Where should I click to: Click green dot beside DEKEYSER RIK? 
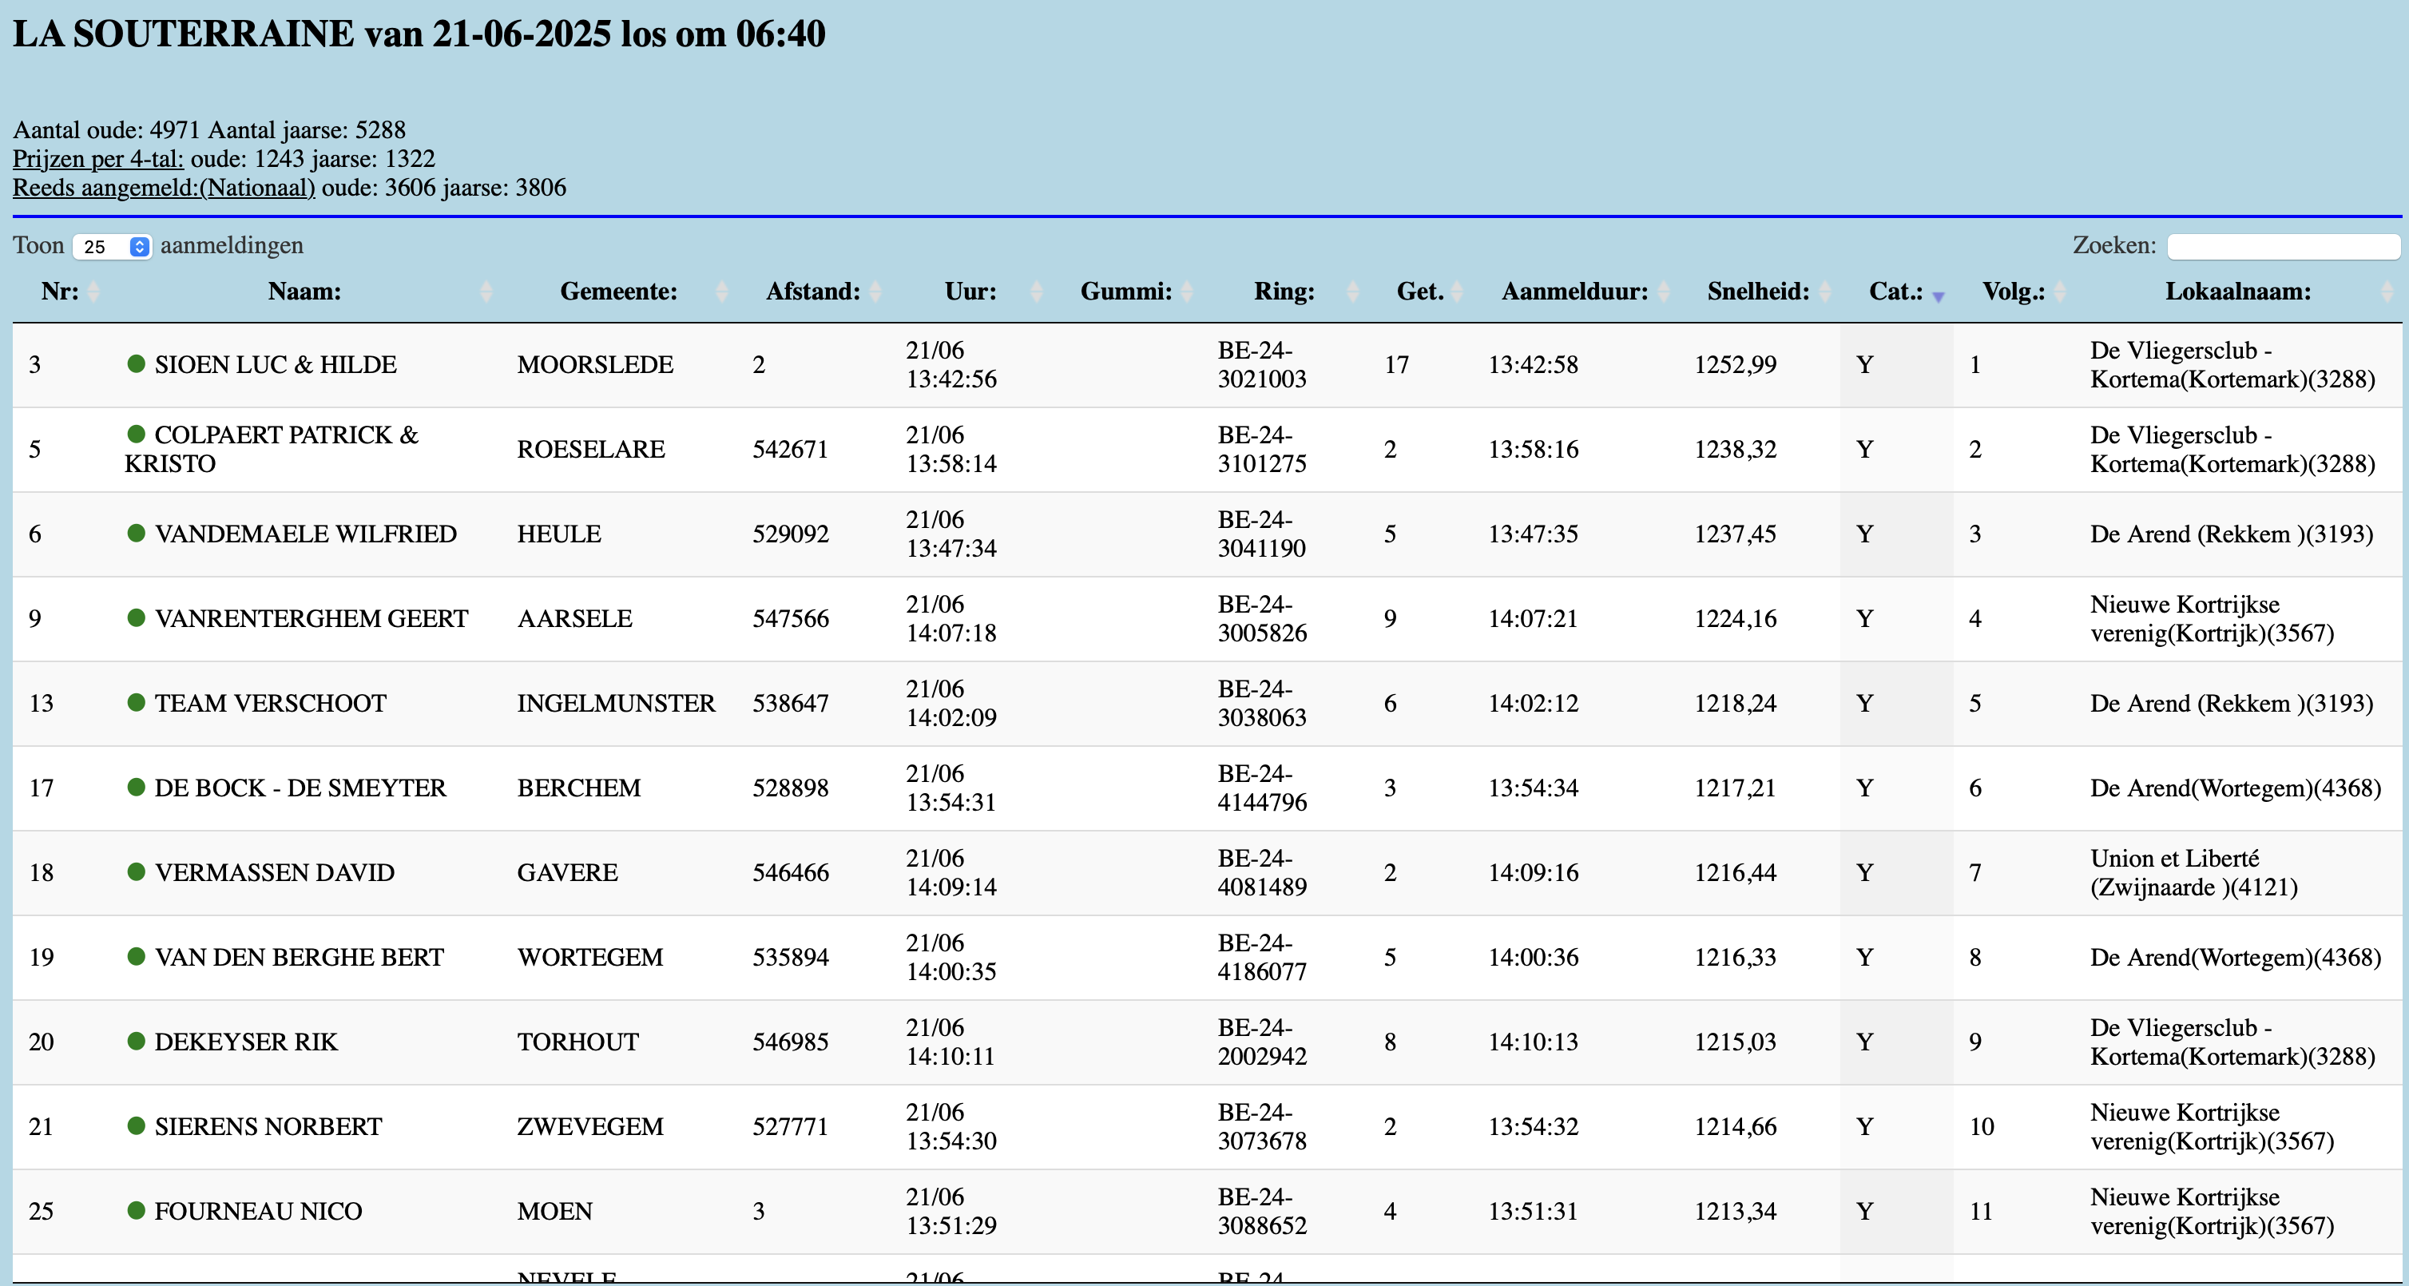(x=136, y=1041)
